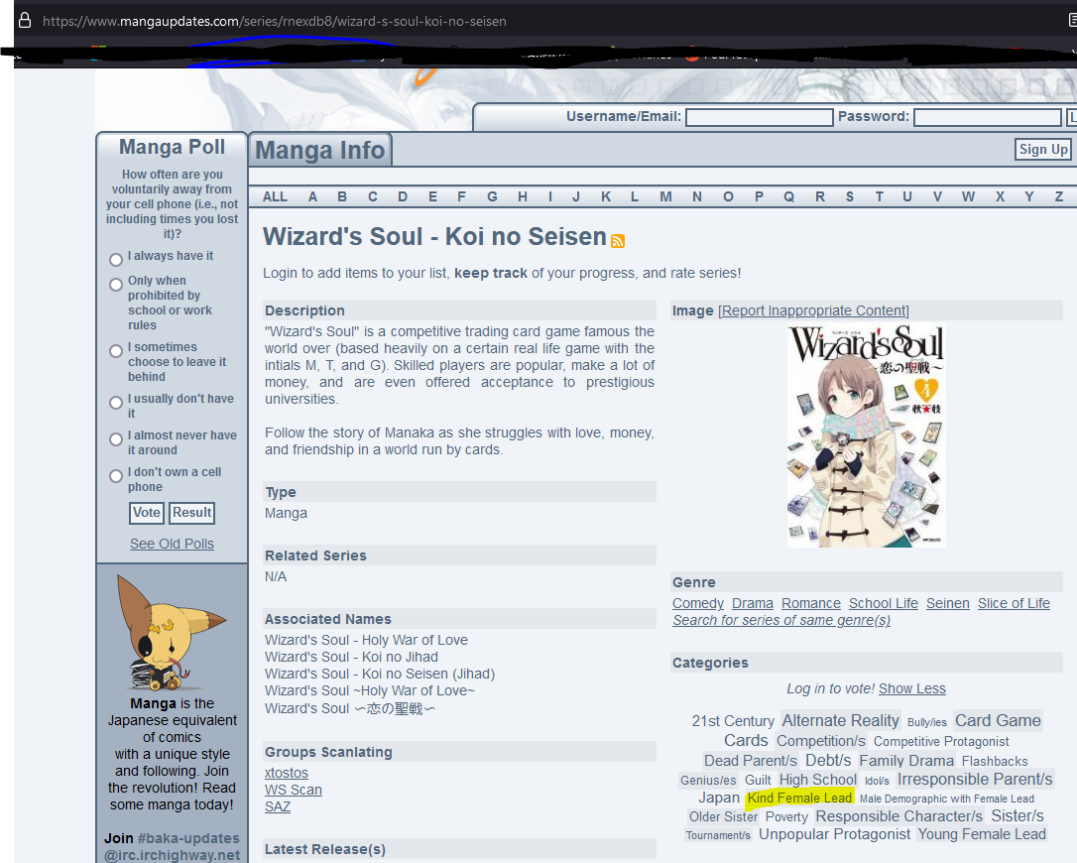Viewport: 1077px width, 863px height.
Task: Open the Dead Parent/s category tag
Action: [751, 761]
